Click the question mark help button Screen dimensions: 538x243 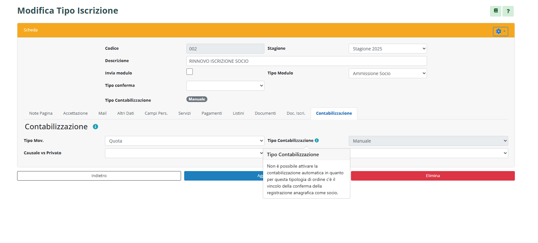508,11
